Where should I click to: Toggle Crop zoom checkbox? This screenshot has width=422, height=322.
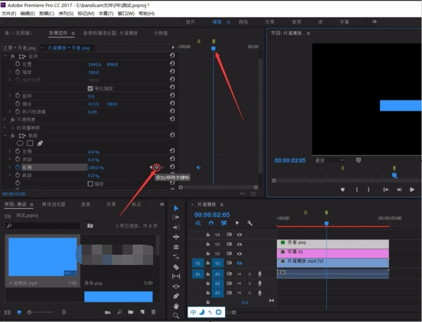point(90,184)
